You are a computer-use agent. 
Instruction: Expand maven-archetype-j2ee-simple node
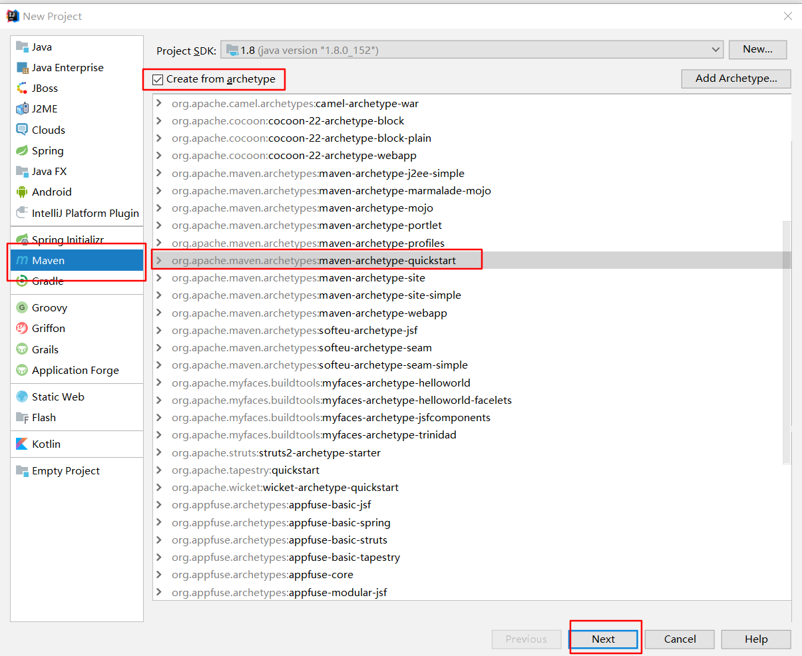pos(159,174)
